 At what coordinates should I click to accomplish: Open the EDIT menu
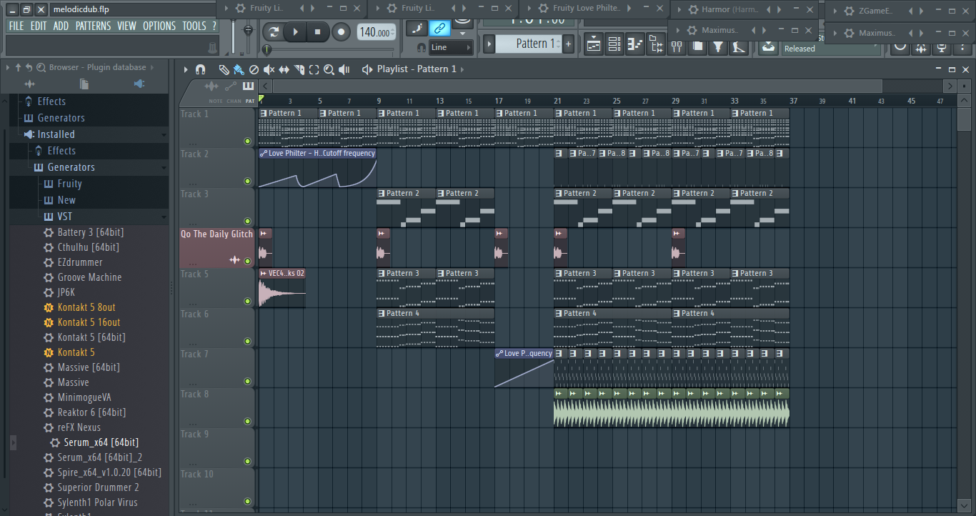point(39,26)
